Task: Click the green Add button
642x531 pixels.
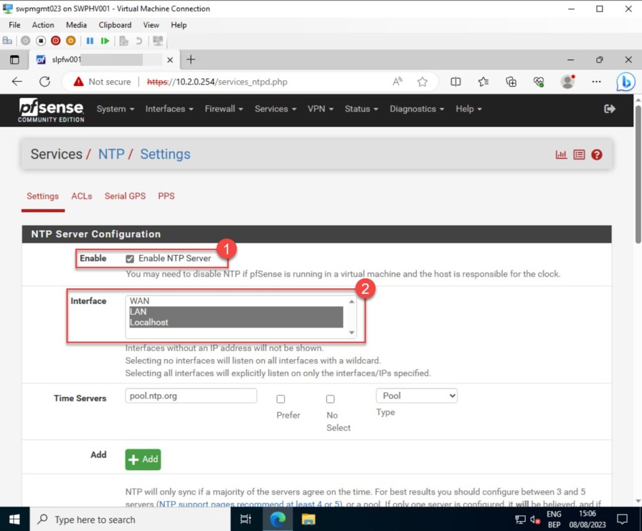Action: [x=143, y=459]
